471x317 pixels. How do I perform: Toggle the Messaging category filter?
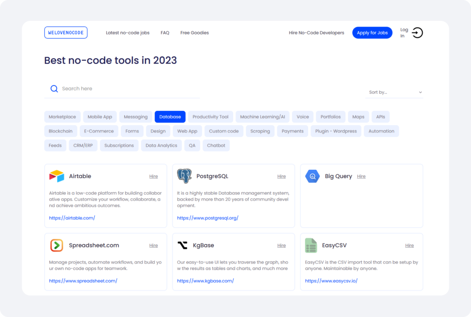click(136, 117)
